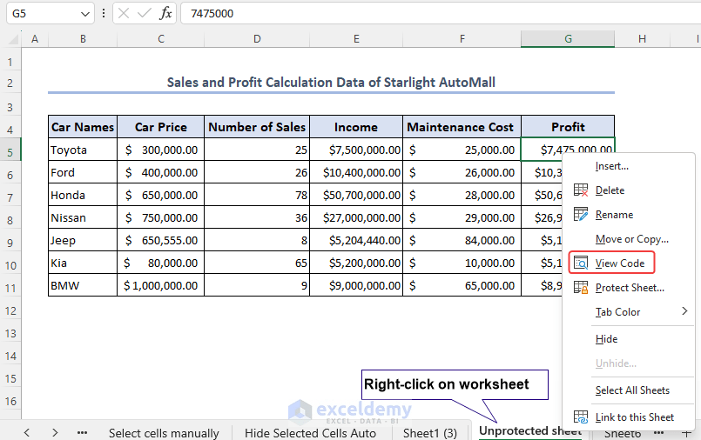The image size is (701, 440).
Task: Select Hide from the context menu
Action: (606, 339)
